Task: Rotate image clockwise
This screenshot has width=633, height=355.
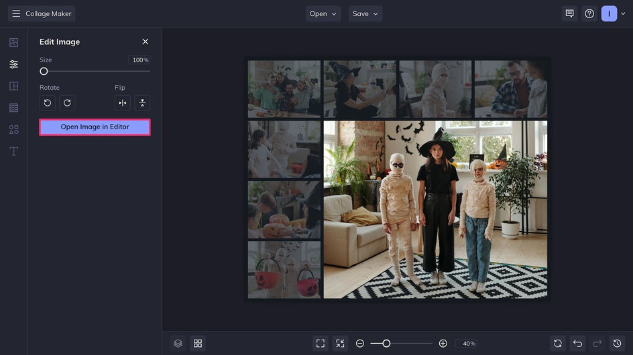Action: click(x=67, y=102)
